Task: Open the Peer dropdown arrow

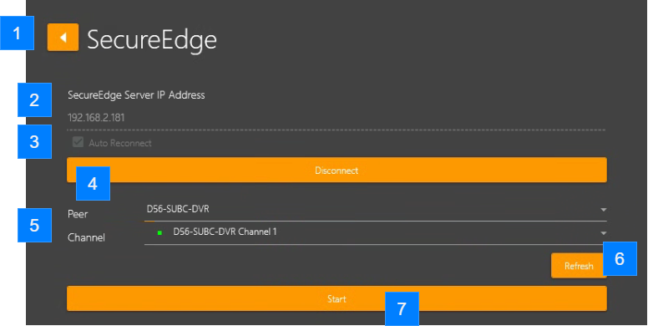Action: click(x=604, y=210)
